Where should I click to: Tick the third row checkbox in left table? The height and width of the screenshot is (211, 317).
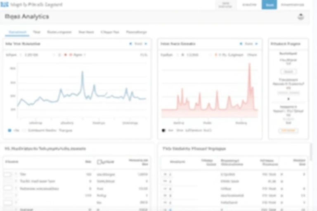click(7, 188)
